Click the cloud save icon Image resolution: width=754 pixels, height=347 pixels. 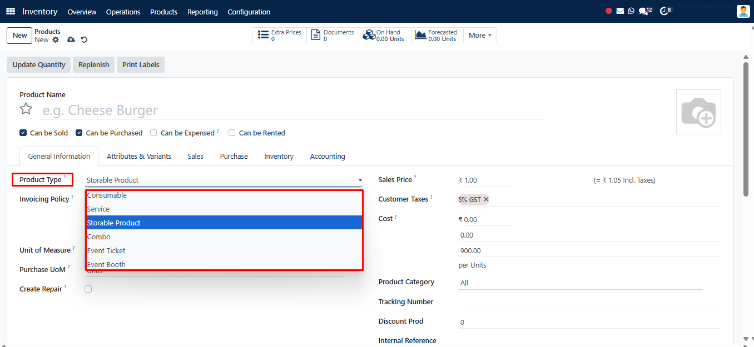click(x=71, y=40)
